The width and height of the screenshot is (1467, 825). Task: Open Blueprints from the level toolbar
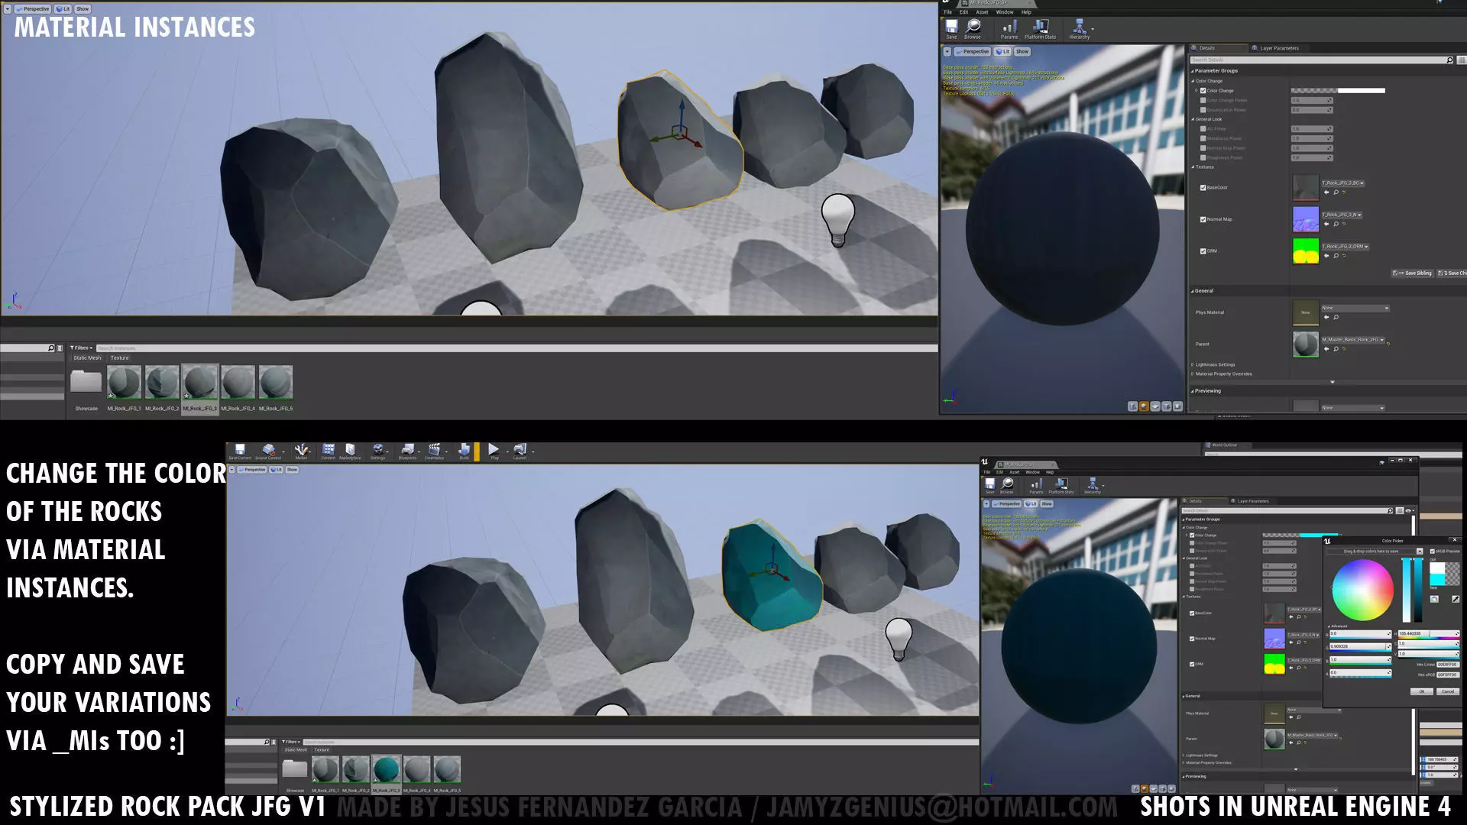click(408, 451)
